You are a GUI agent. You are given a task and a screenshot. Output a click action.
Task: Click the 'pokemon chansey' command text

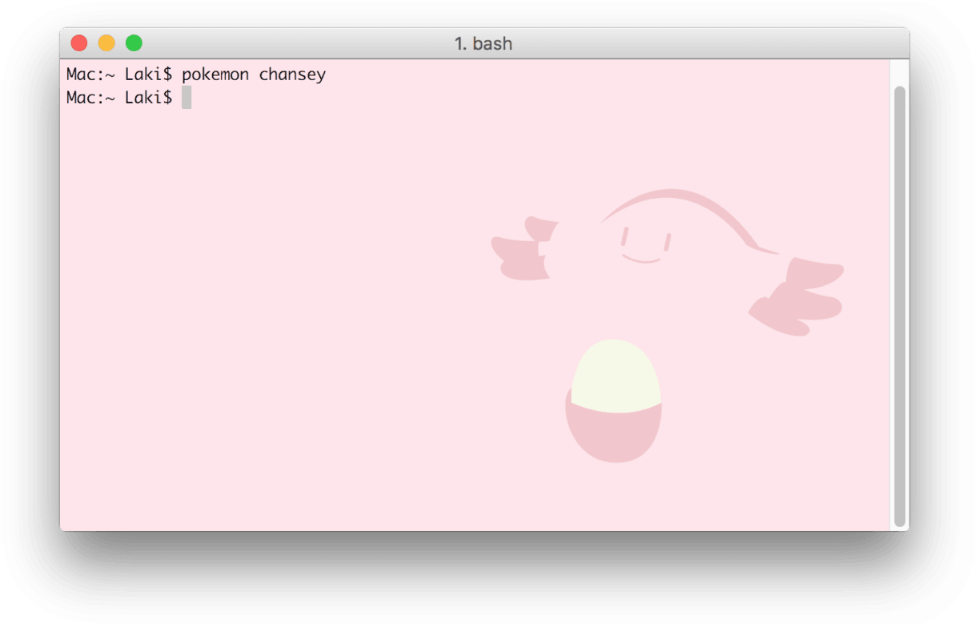coord(253,74)
